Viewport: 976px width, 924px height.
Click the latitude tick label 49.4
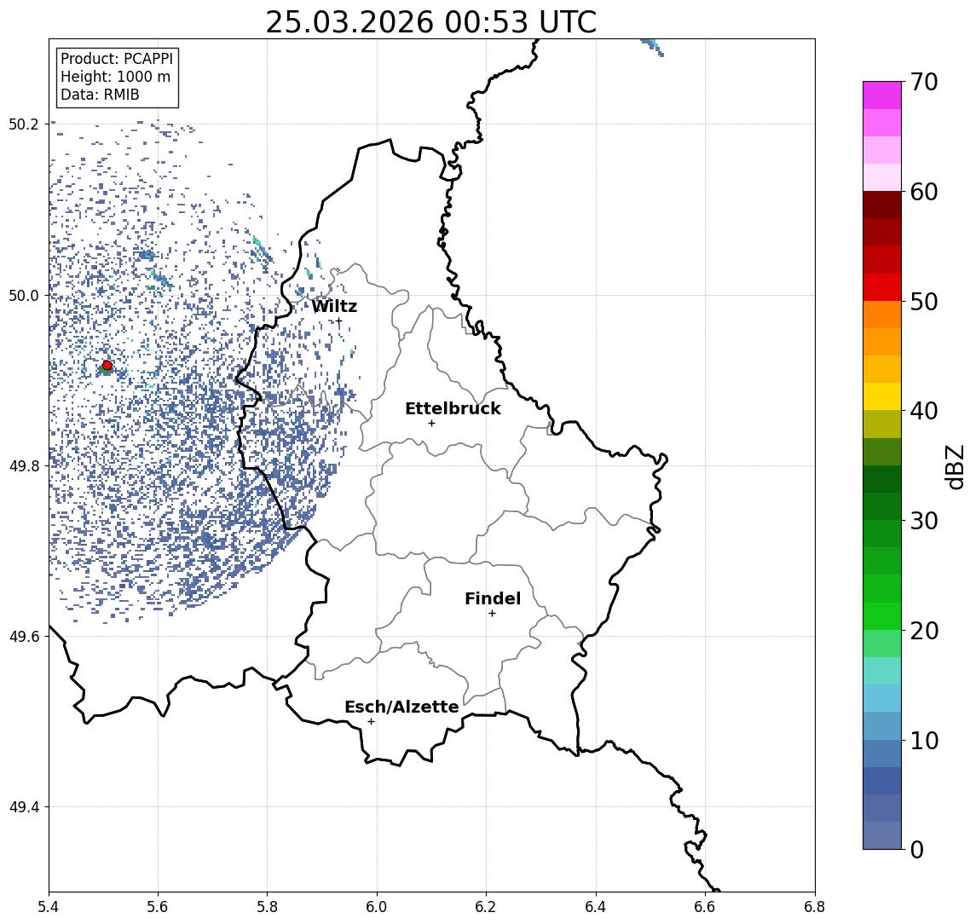(24, 807)
